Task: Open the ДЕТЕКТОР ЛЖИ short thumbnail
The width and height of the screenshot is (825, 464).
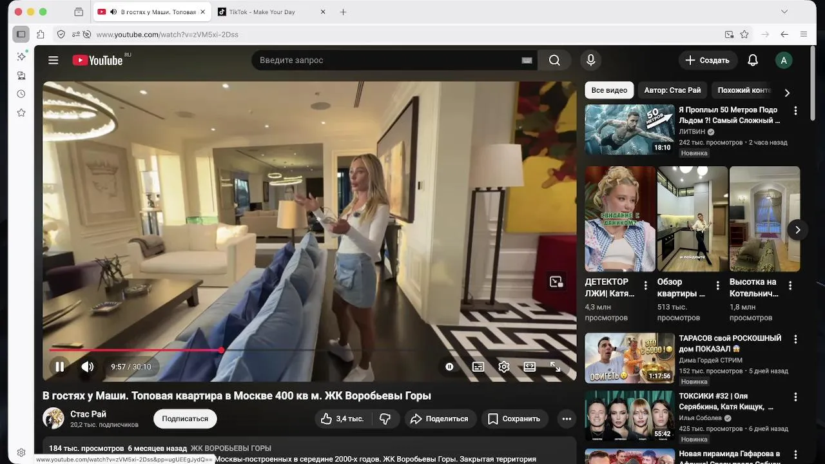Action: point(620,219)
